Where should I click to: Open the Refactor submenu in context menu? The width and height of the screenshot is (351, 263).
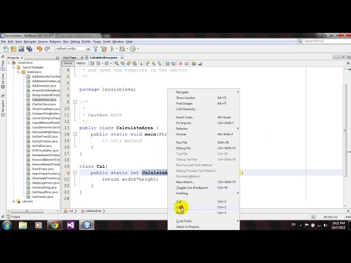coord(203,129)
